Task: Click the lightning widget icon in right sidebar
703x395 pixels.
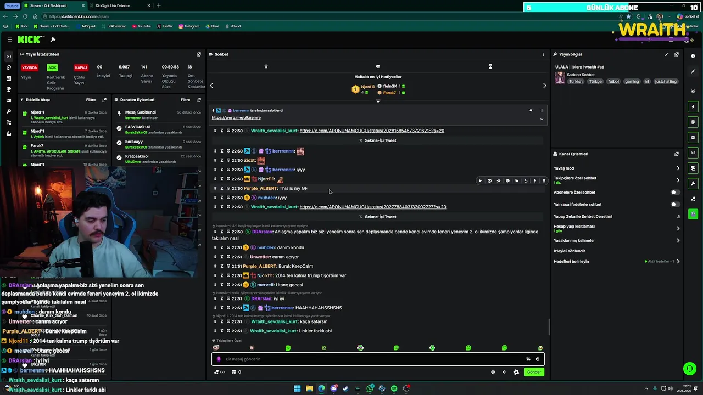Action: 693,106
